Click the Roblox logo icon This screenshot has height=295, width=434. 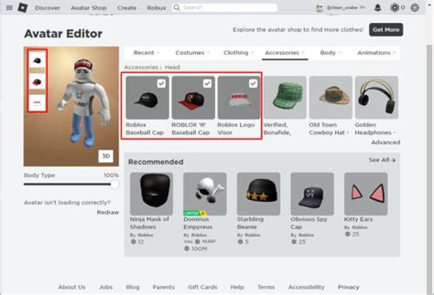(23, 8)
